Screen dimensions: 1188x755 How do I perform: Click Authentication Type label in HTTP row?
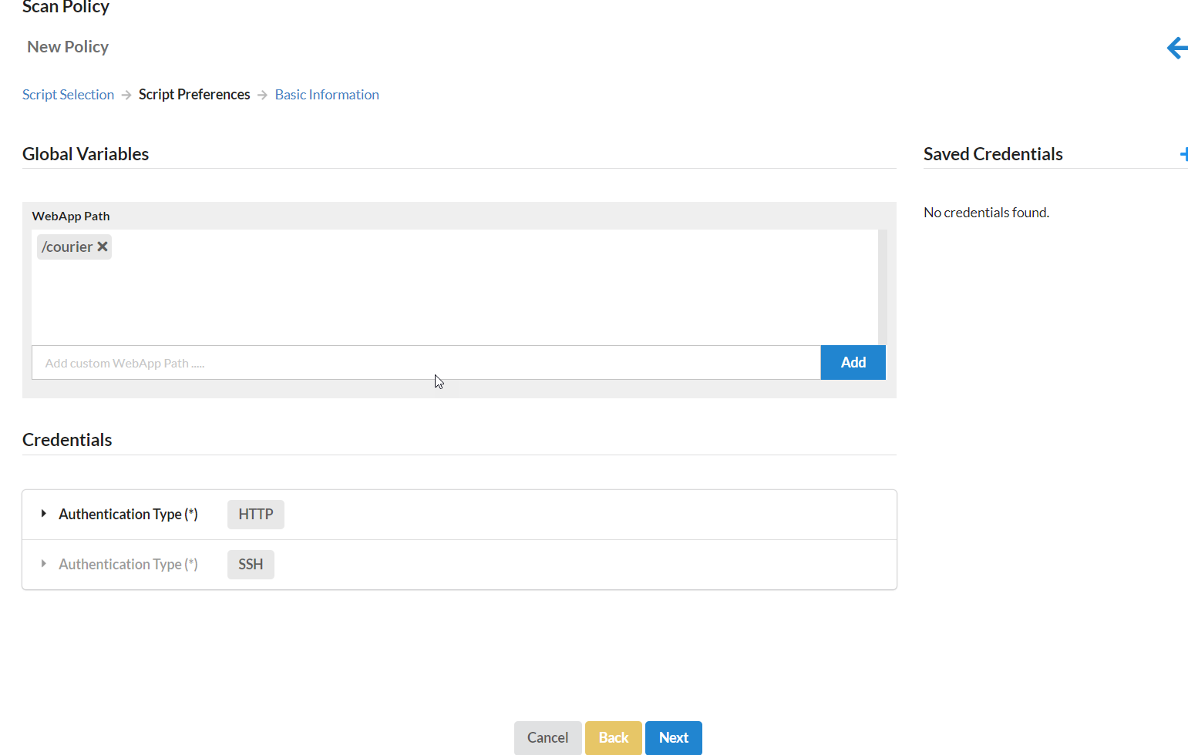click(128, 514)
